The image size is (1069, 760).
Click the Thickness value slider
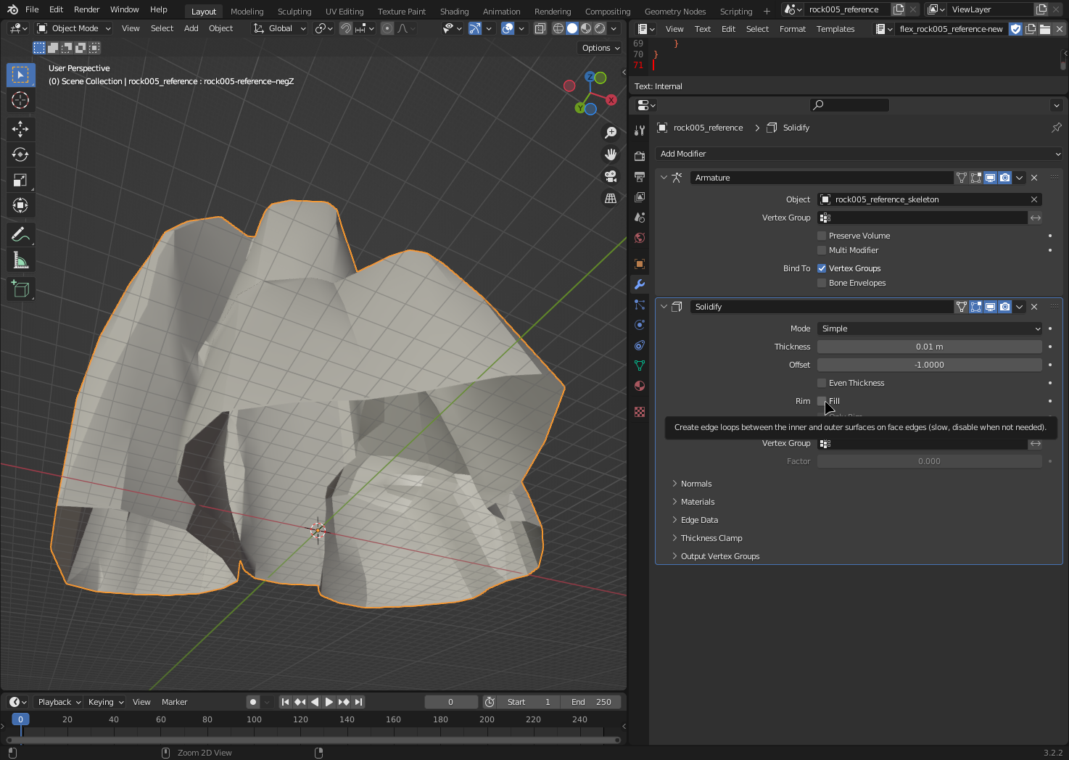click(x=929, y=347)
